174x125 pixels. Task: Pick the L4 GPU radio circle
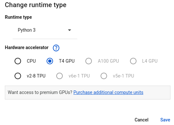[x=133, y=61]
